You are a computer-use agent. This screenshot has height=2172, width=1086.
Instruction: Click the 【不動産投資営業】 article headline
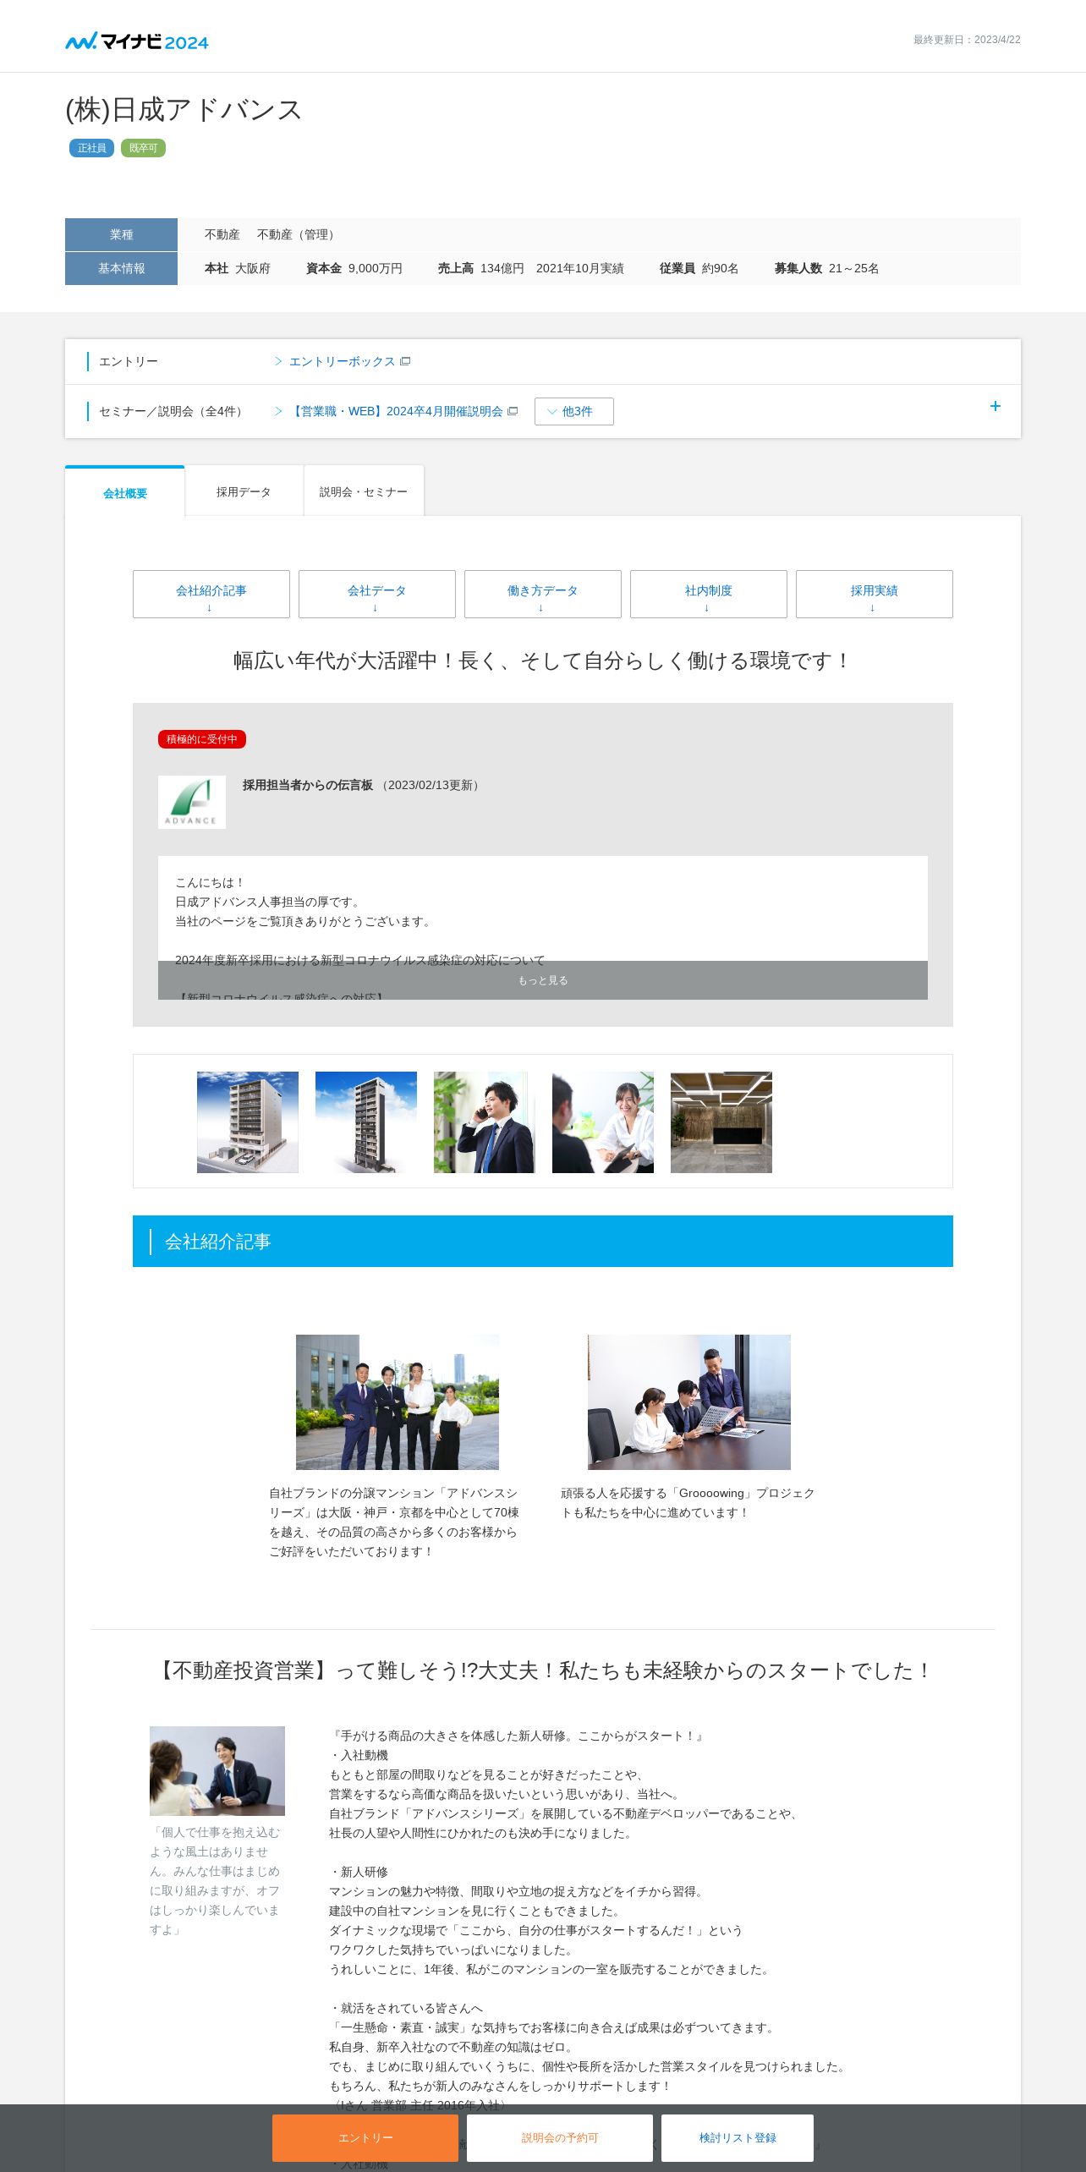click(543, 1670)
